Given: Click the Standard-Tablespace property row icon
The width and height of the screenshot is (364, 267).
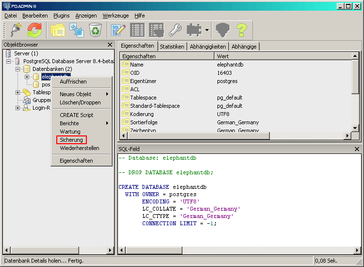Looking at the screenshot, I should tap(126, 106).
